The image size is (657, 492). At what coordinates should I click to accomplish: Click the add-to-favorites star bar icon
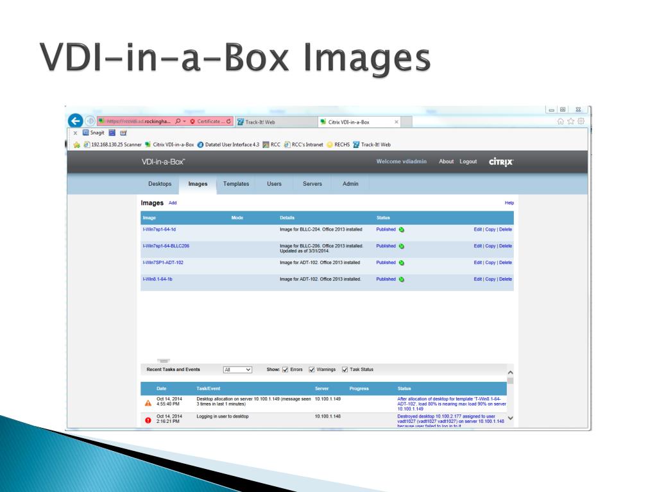pyautogui.click(x=77, y=145)
